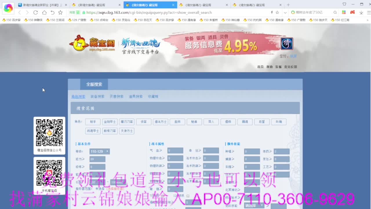Select the 射手 role button

(x=93, y=122)
